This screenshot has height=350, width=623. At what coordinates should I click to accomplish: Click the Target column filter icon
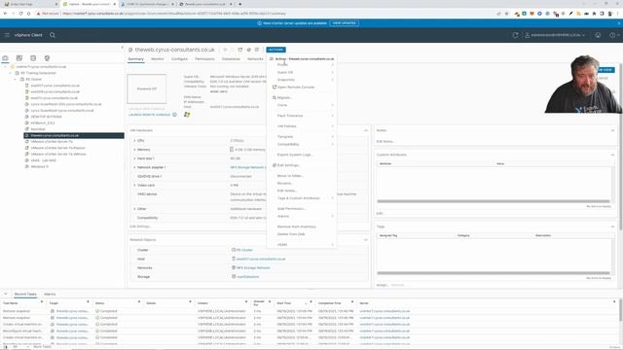[x=88, y=302]
